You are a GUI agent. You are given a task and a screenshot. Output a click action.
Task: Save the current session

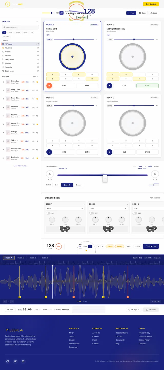pos(142,13)
